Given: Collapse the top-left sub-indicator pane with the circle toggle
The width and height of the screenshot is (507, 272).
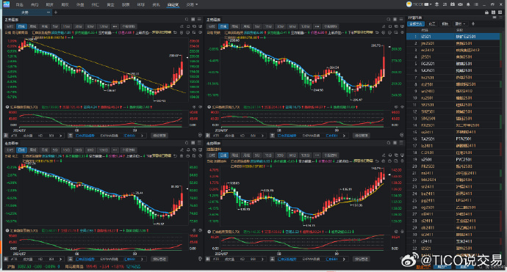Looking at the screenshot, I should [7, 107].
